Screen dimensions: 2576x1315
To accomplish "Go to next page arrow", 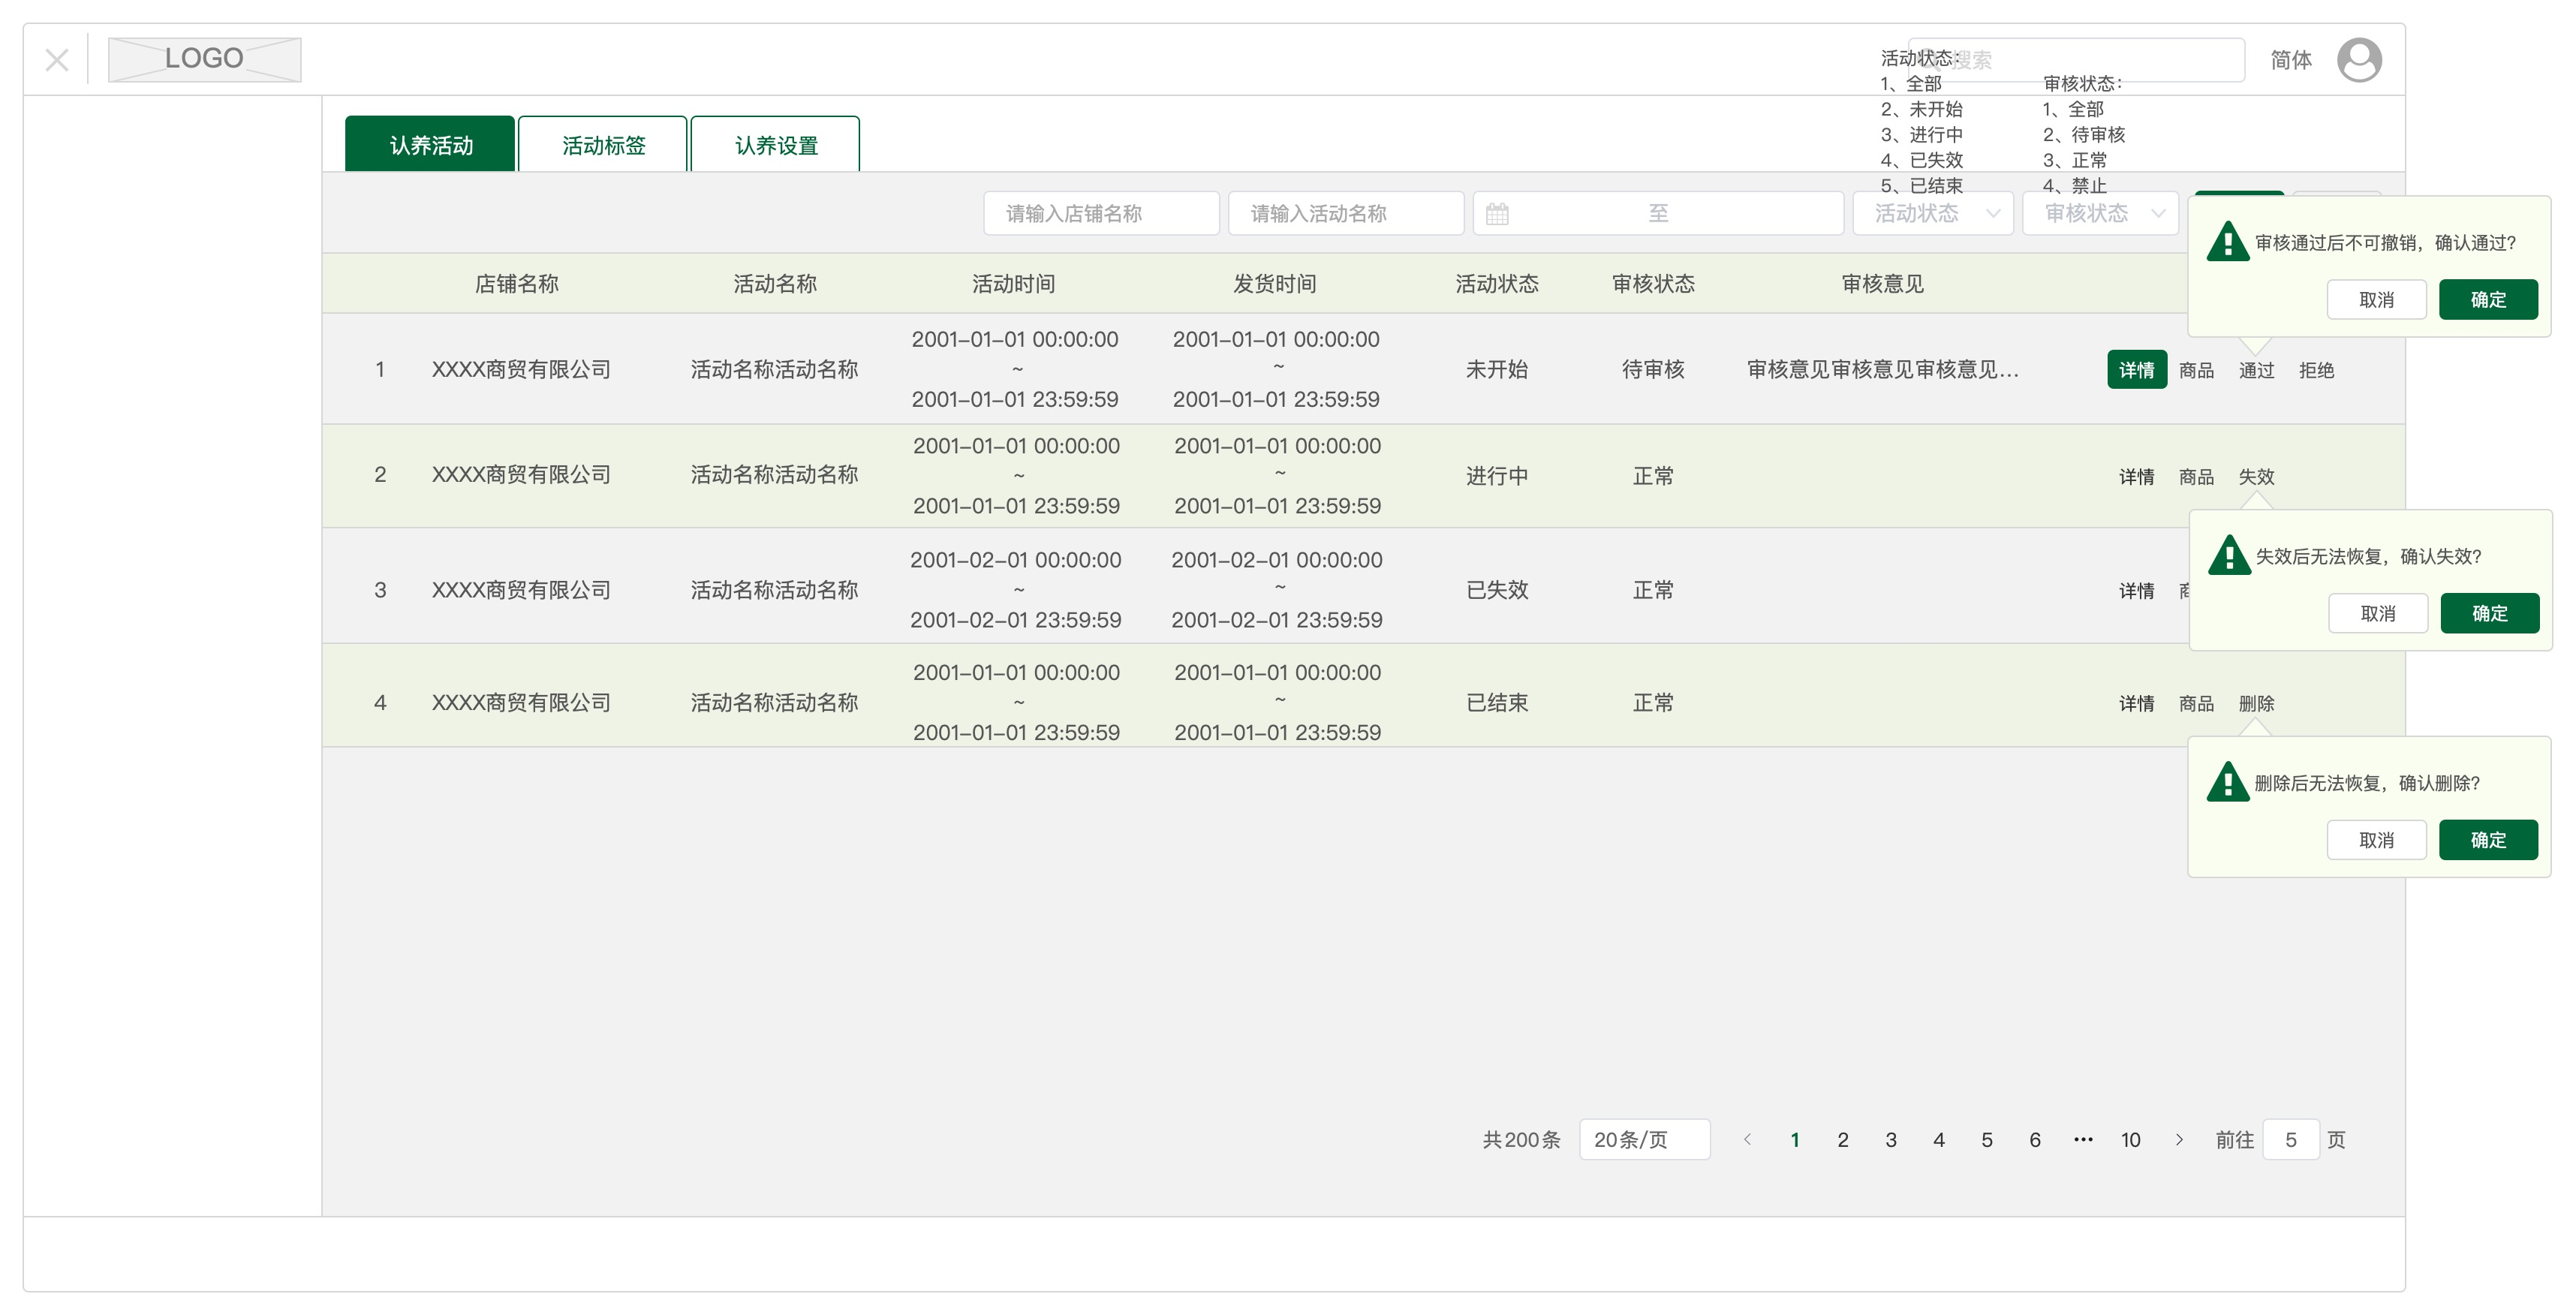I will [x=2179, y=1140].
